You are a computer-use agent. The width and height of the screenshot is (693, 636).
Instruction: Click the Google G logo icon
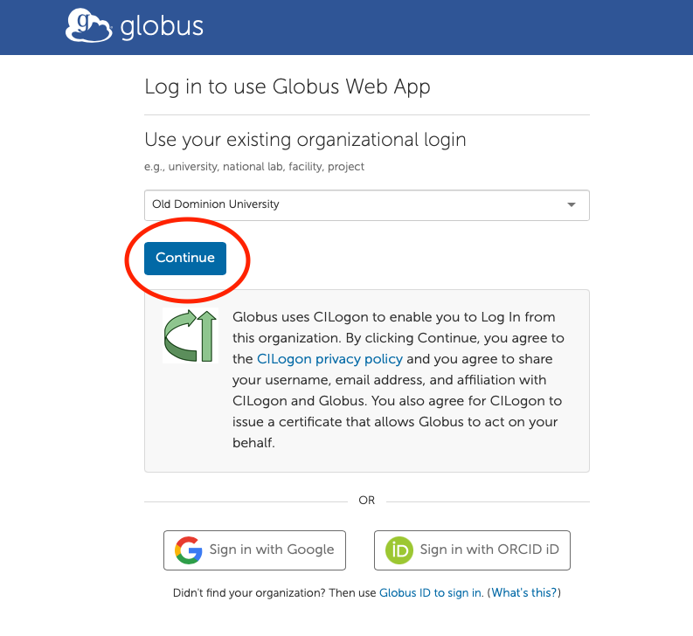pos(189,550)
